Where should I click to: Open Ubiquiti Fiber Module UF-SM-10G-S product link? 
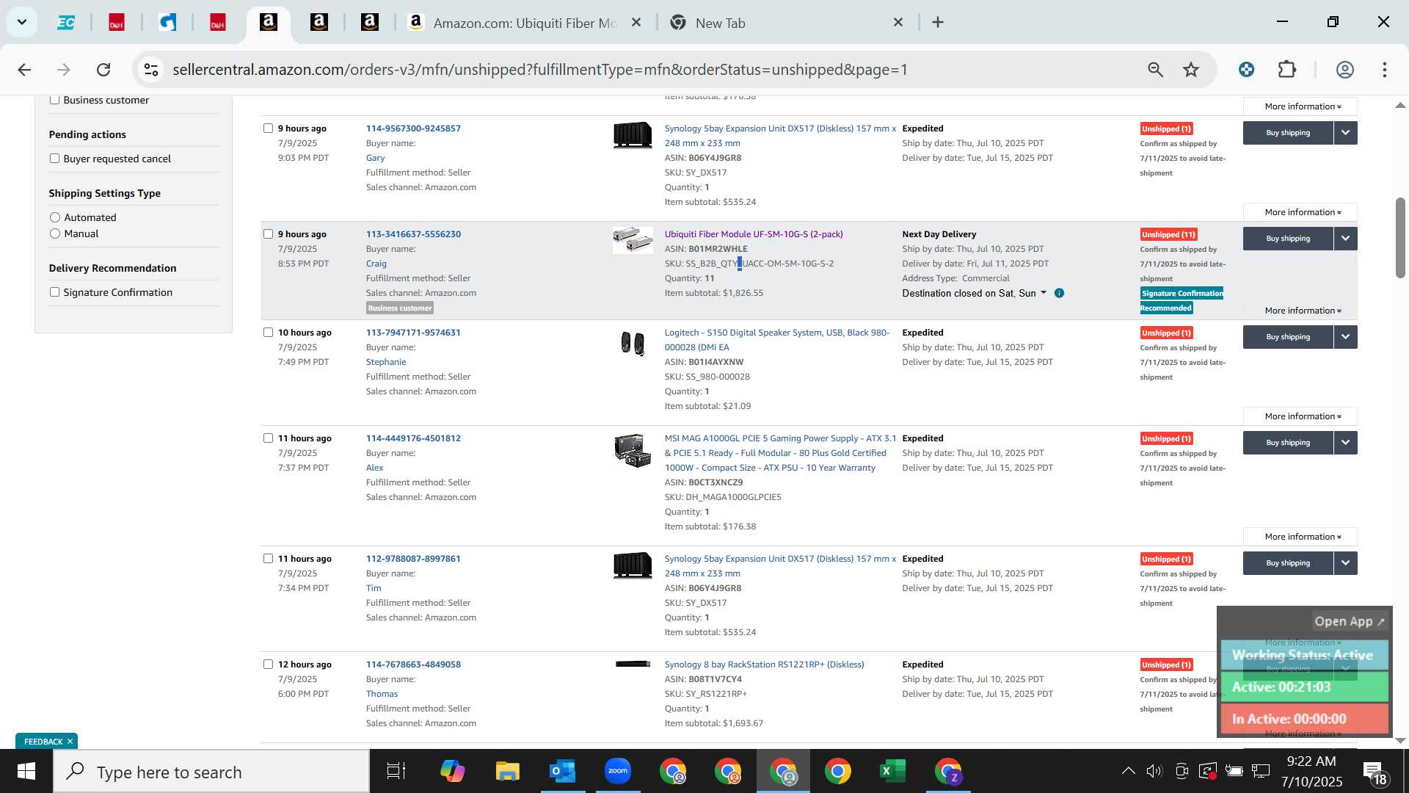click(754, 234)
